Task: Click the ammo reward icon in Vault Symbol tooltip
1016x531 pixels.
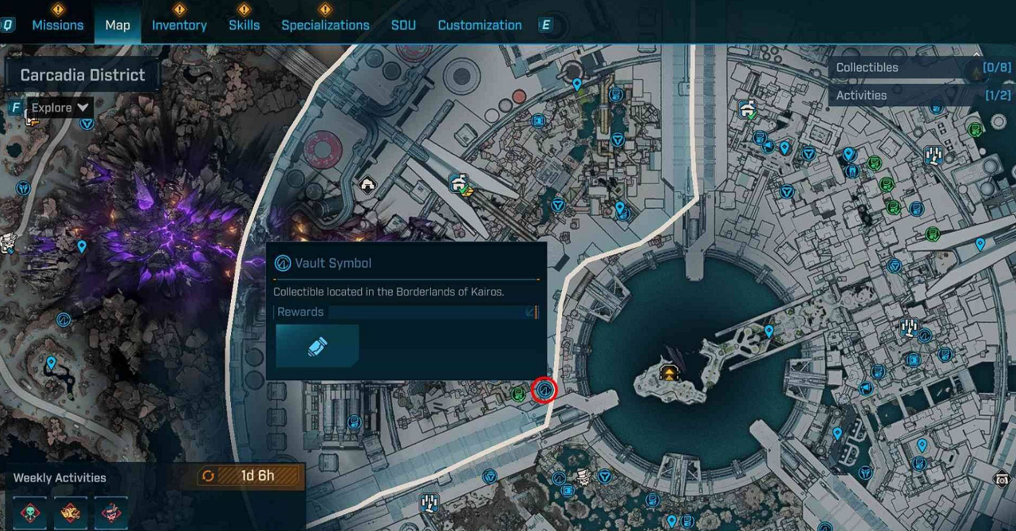Action: pos(316,346)
